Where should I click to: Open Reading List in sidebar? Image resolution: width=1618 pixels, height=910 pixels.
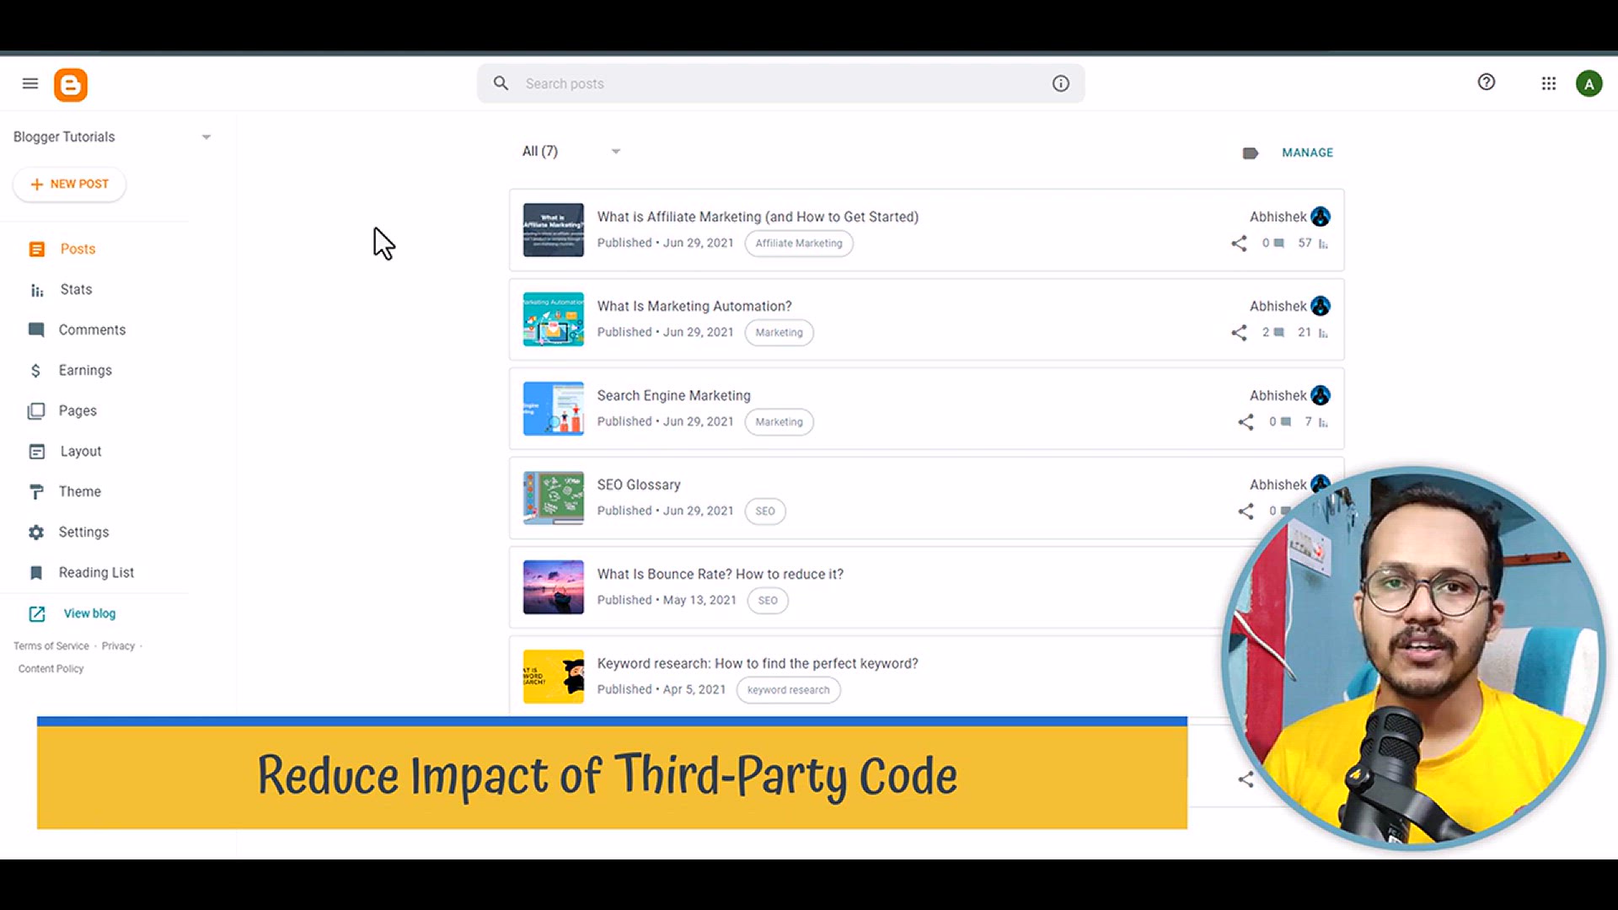pos(96,572)
